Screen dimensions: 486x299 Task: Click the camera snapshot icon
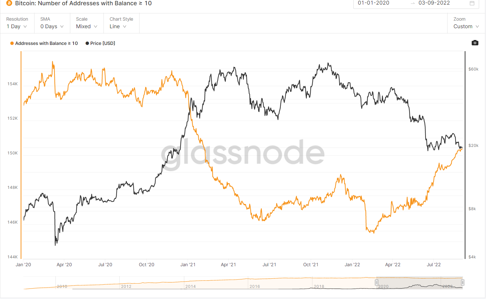[475, 43]
